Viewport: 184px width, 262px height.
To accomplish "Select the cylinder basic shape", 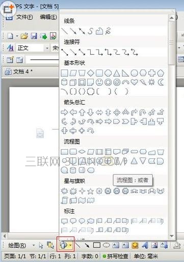I will (x=64, y=82).
